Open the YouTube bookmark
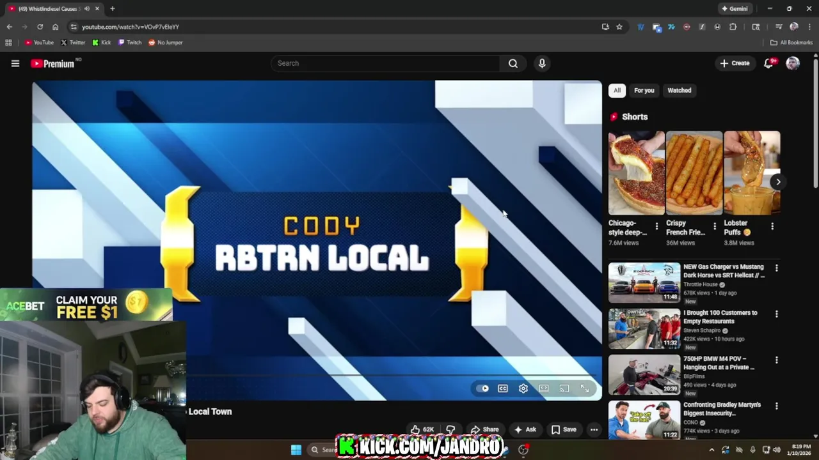Screen dimensions: 819x460 (x=40, y=43)
